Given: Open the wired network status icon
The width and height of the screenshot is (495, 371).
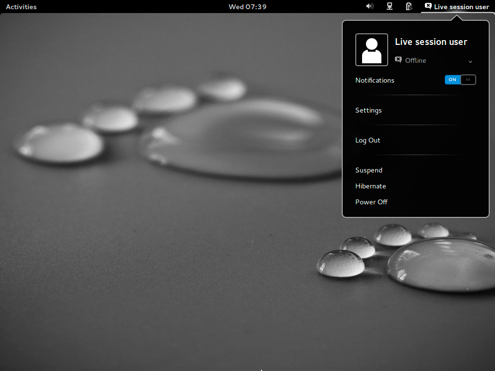Looking at the screenshot, I should [389, 6].
